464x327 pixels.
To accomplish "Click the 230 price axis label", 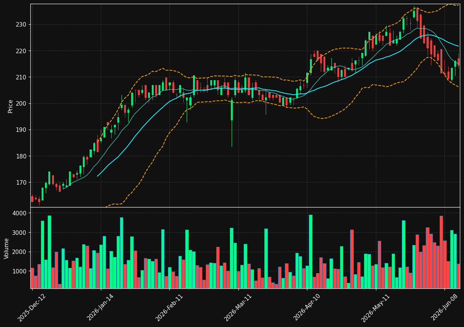I will click(21, 24).
